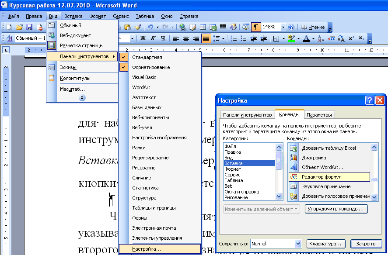Image resolution: width=388 pixels, height=255 pixels.
Task: Apply the green highlight color
Action: coord(291,38)
